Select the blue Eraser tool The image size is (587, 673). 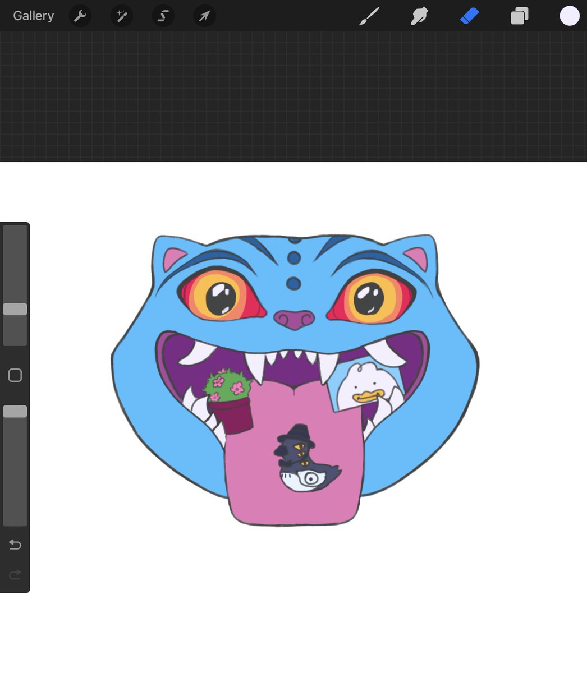click(x=469, y=16)
